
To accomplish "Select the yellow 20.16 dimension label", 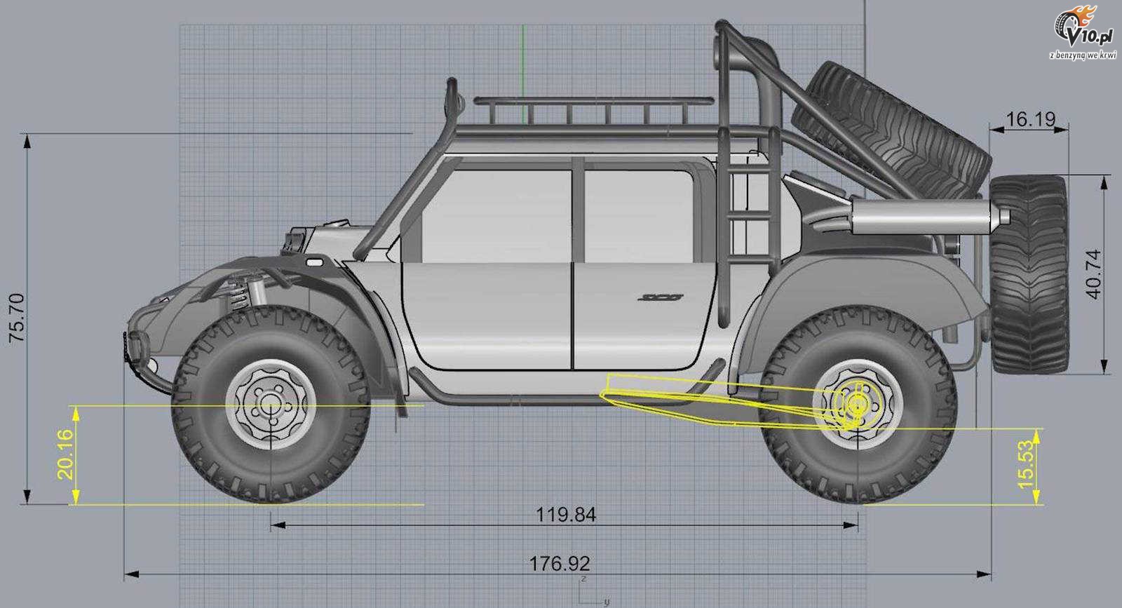I will 65,454.
